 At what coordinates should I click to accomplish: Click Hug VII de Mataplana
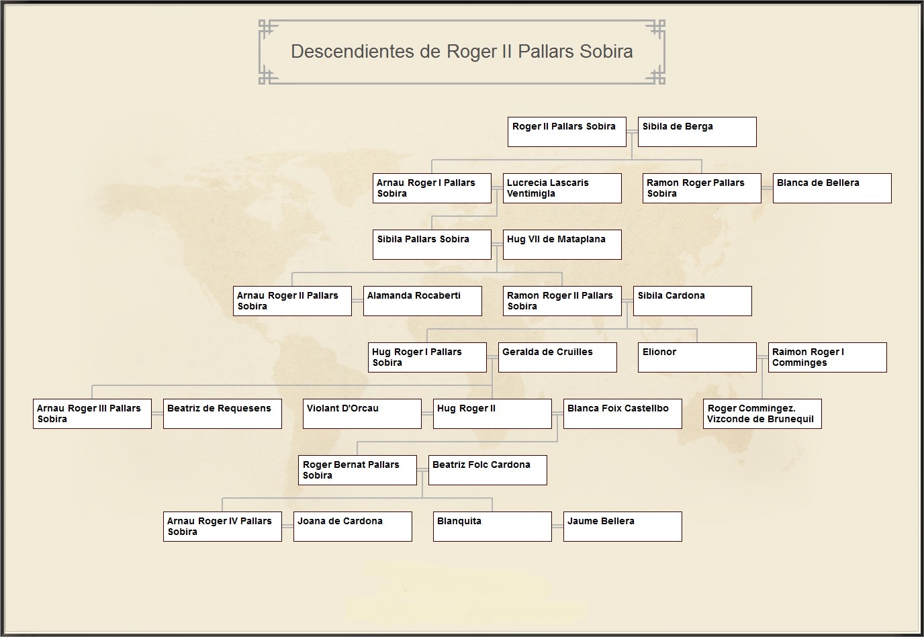[561, 244]
